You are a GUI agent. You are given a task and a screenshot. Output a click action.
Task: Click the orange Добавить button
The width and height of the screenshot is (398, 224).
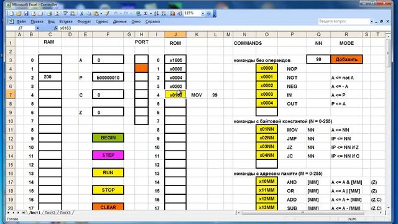tap(346, 60)
